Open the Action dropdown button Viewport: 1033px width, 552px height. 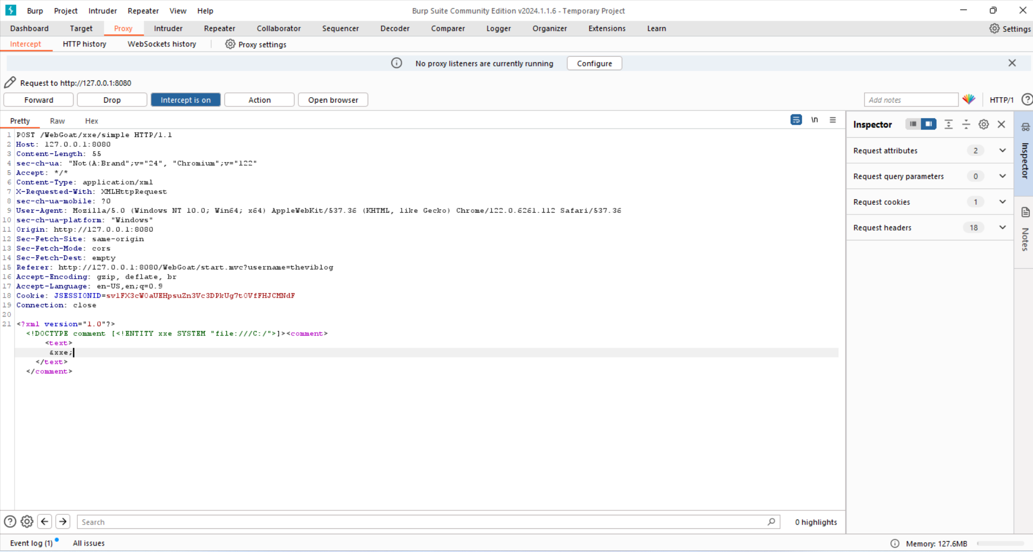[x=259, y=100]
